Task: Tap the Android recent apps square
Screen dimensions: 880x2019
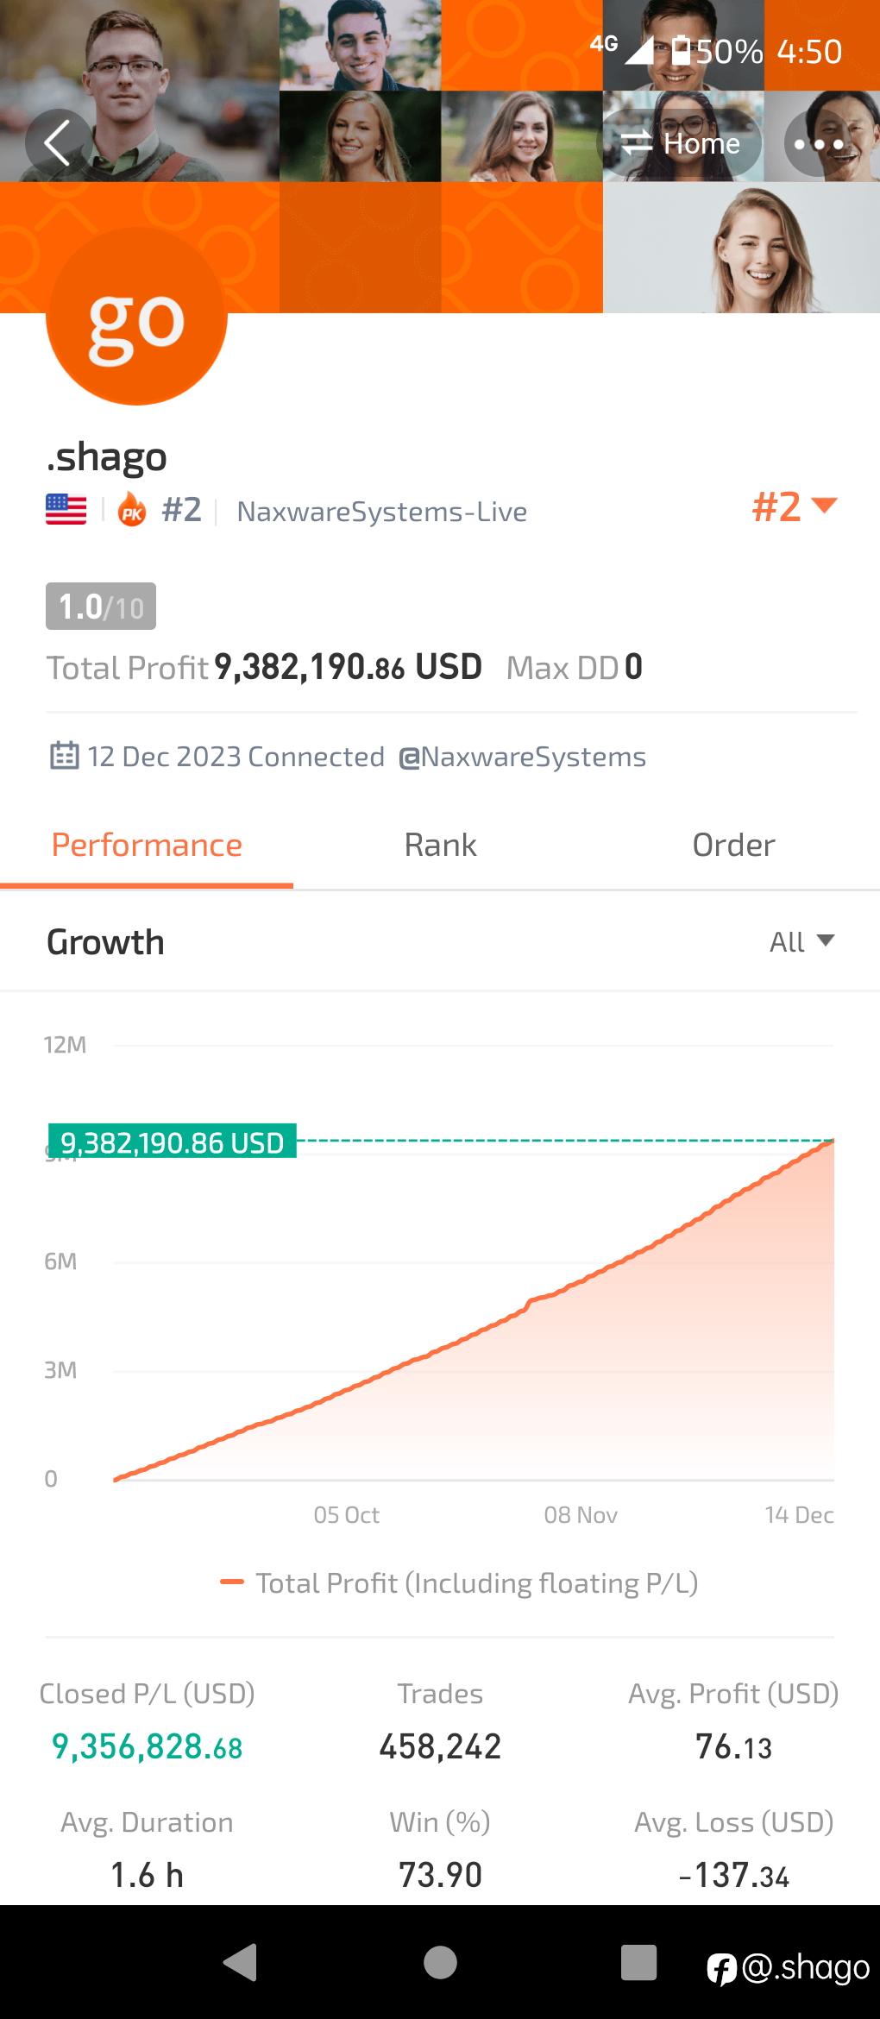Action: click(x=638, y=1963)
